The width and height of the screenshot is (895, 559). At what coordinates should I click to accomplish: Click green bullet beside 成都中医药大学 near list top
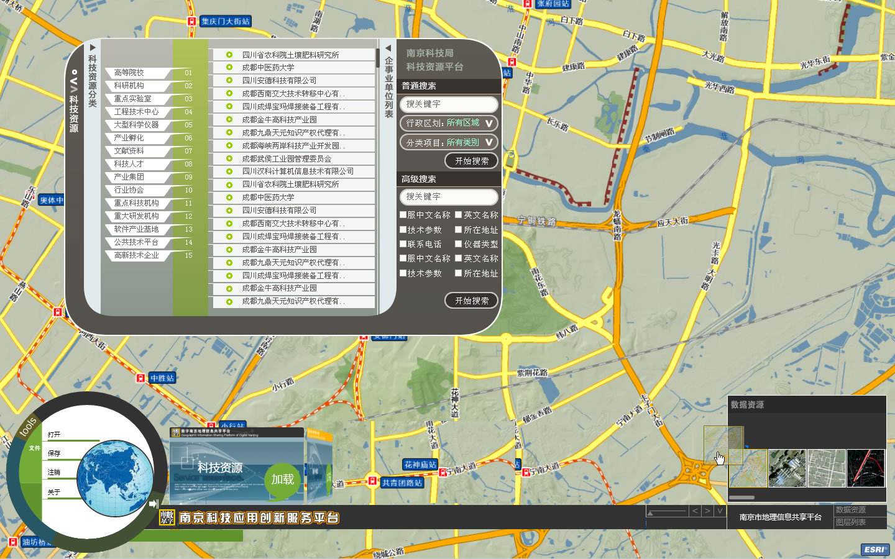(229, 68)
